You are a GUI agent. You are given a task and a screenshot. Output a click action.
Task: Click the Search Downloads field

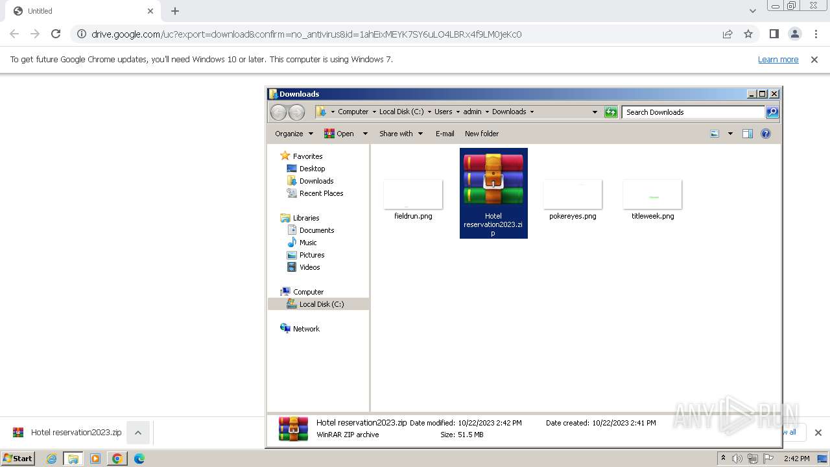(693, 112)
